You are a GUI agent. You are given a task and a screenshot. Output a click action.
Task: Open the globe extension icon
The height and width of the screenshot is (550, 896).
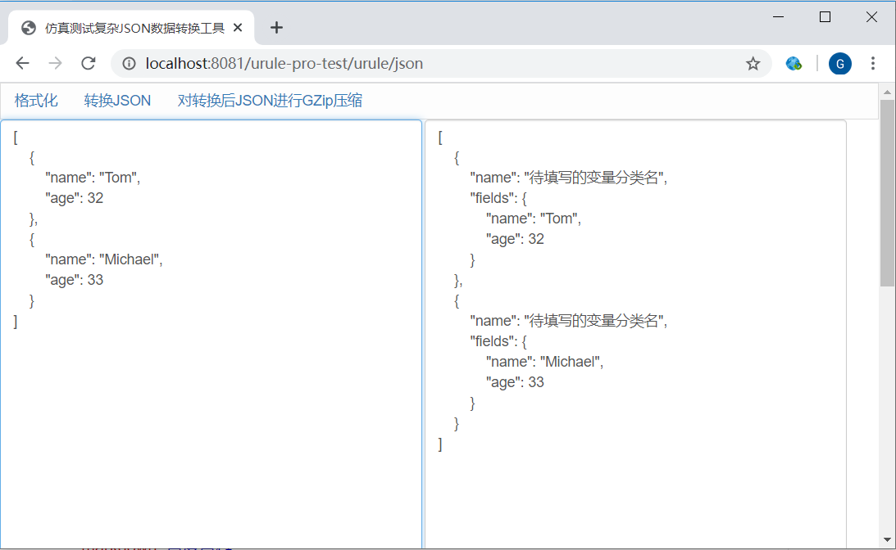tap(794, 64)
